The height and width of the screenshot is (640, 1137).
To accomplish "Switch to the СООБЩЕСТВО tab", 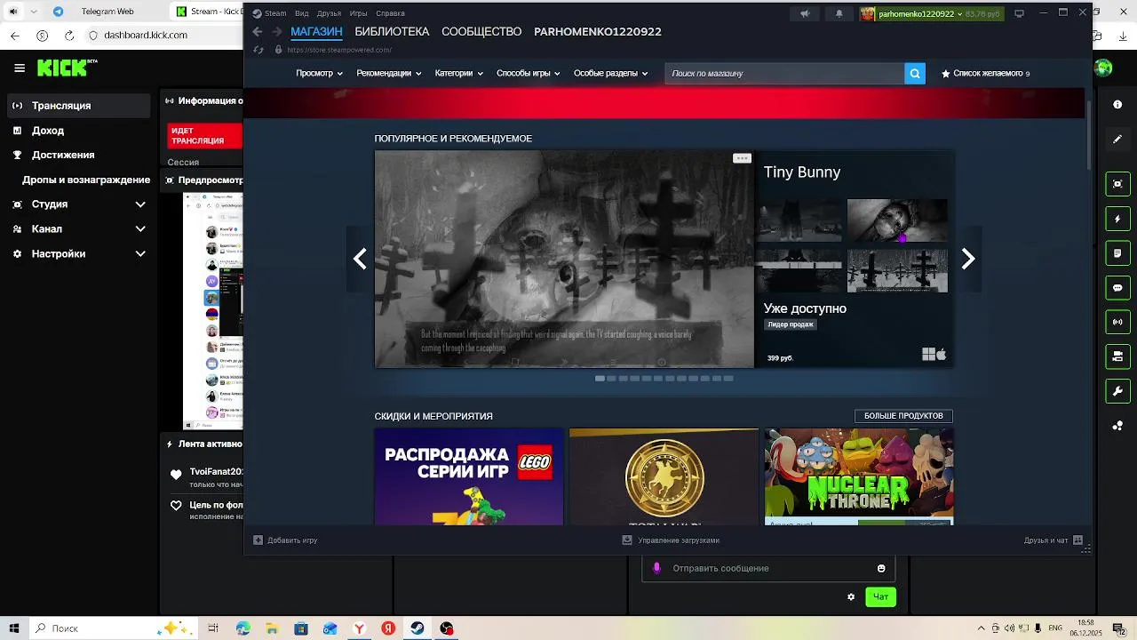I will coord(481,31).
